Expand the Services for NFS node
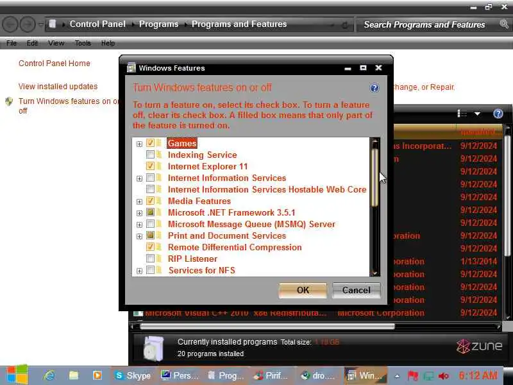 pos(139,271)
